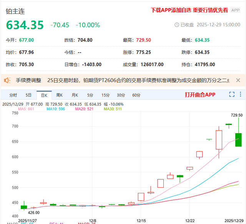Dismiss the fee adjustment notice banner

pos(238,80)
